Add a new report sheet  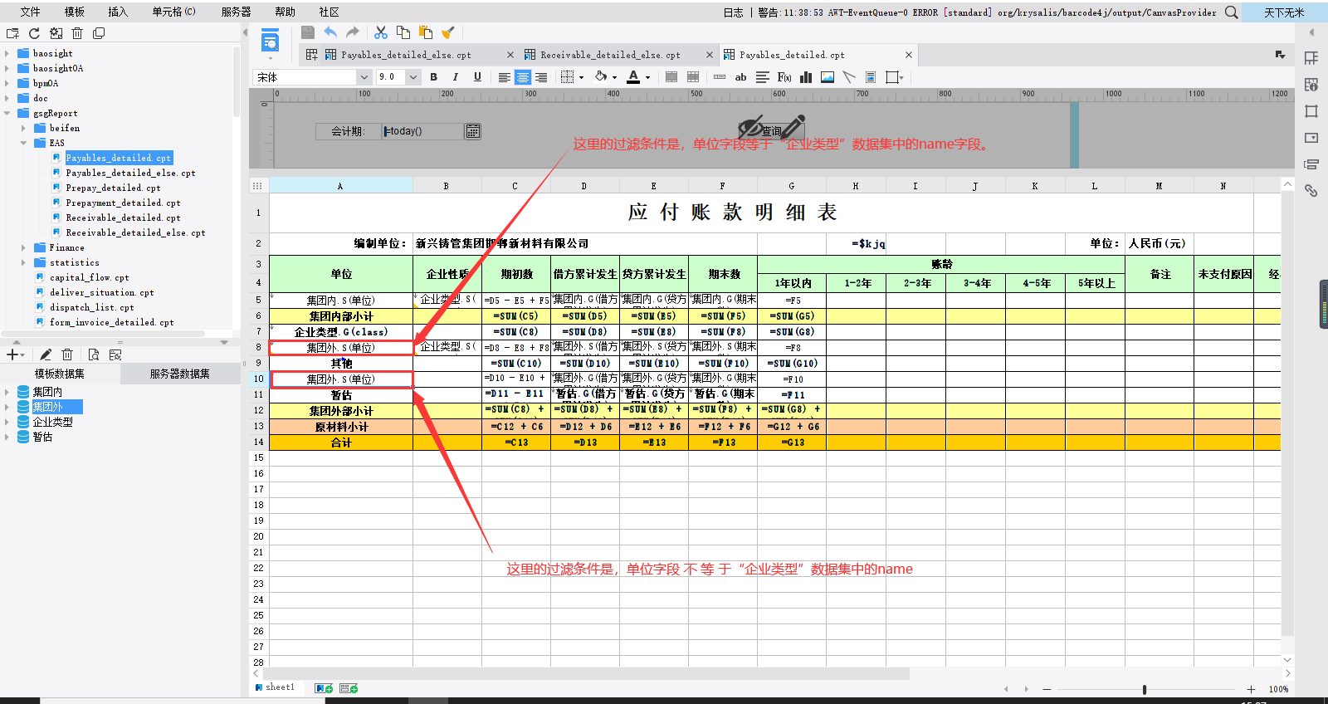tap(324, 688)
